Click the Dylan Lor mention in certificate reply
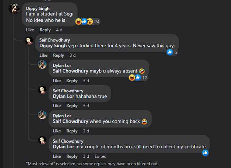Image resolution: width=231 pixels, height=168 pixels. tap(63, 146)
